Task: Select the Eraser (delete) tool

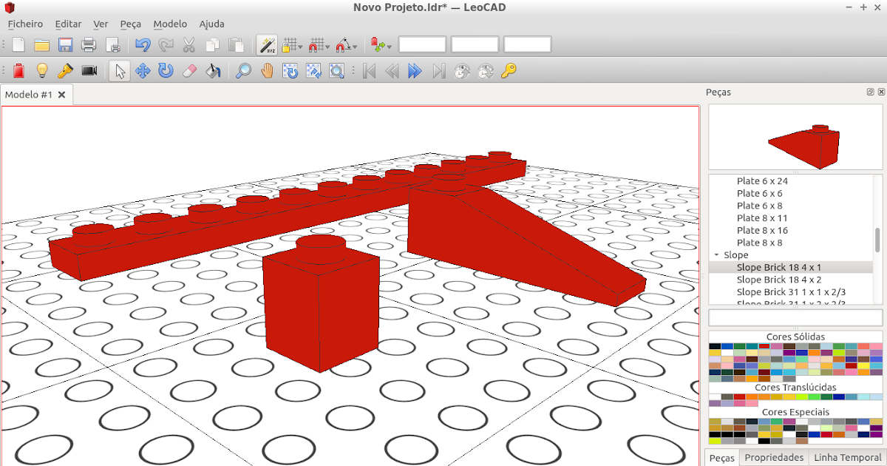Action: (x=190, y=71)
